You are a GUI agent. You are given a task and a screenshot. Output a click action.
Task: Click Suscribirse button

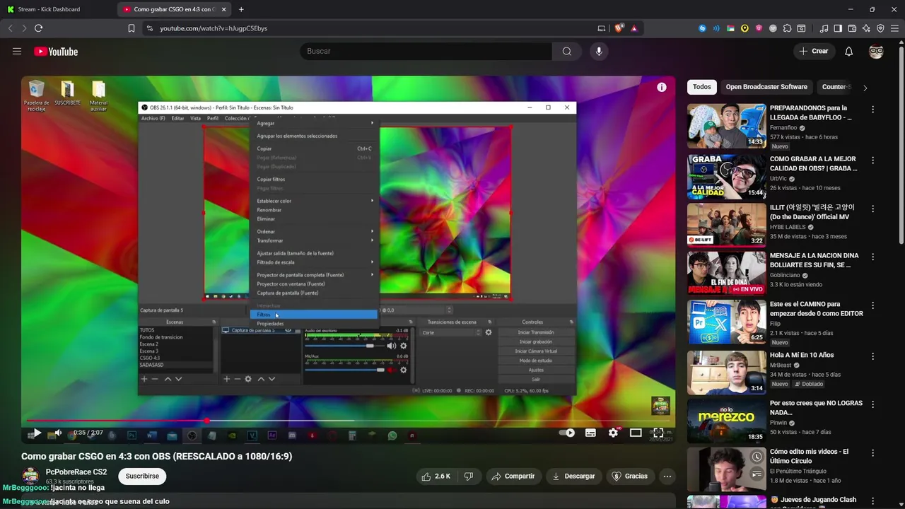point(142,476)
